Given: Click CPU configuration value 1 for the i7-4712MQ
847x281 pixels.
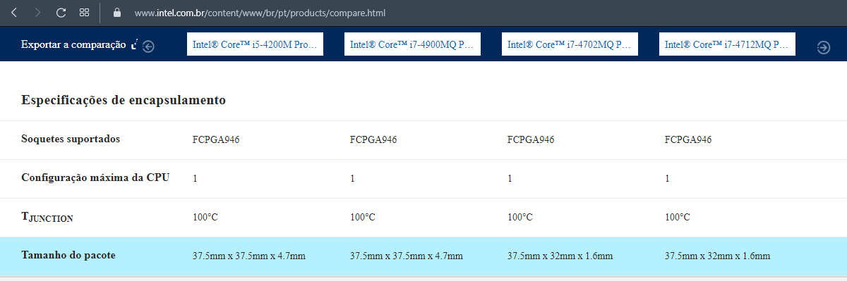Looking at the screenshot, I should point(667,178).
